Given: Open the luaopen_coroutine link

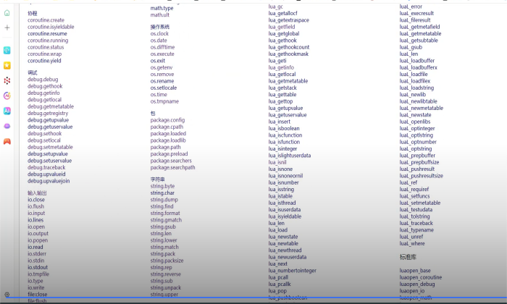Looking at the screenshot, I should click(421, 277).
